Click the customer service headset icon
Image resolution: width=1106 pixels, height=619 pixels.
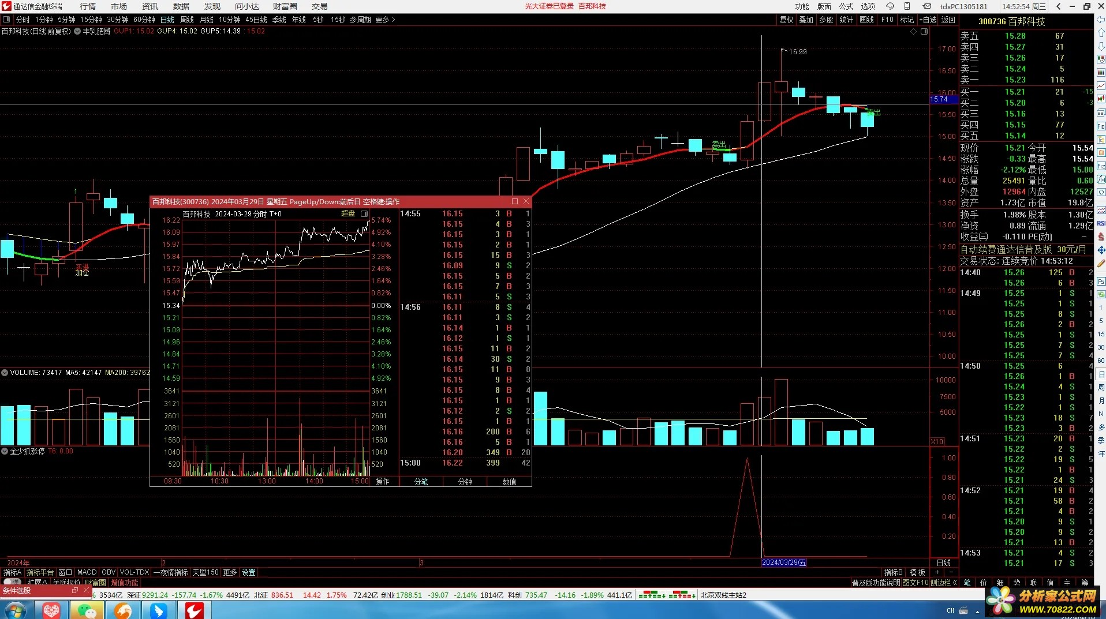(890, 6)
